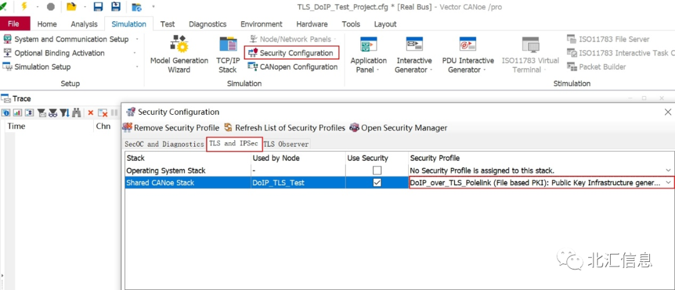Click the folder-with-globe quick access icon
The image size is (675, 290).
click(137, 7)
